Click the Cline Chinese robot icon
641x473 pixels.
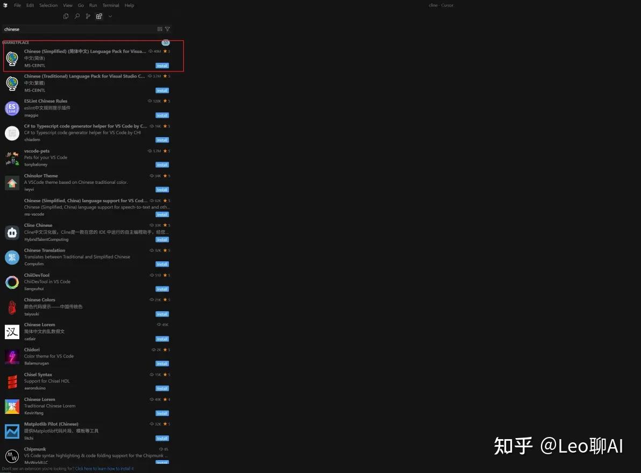(x=12, y=232)
